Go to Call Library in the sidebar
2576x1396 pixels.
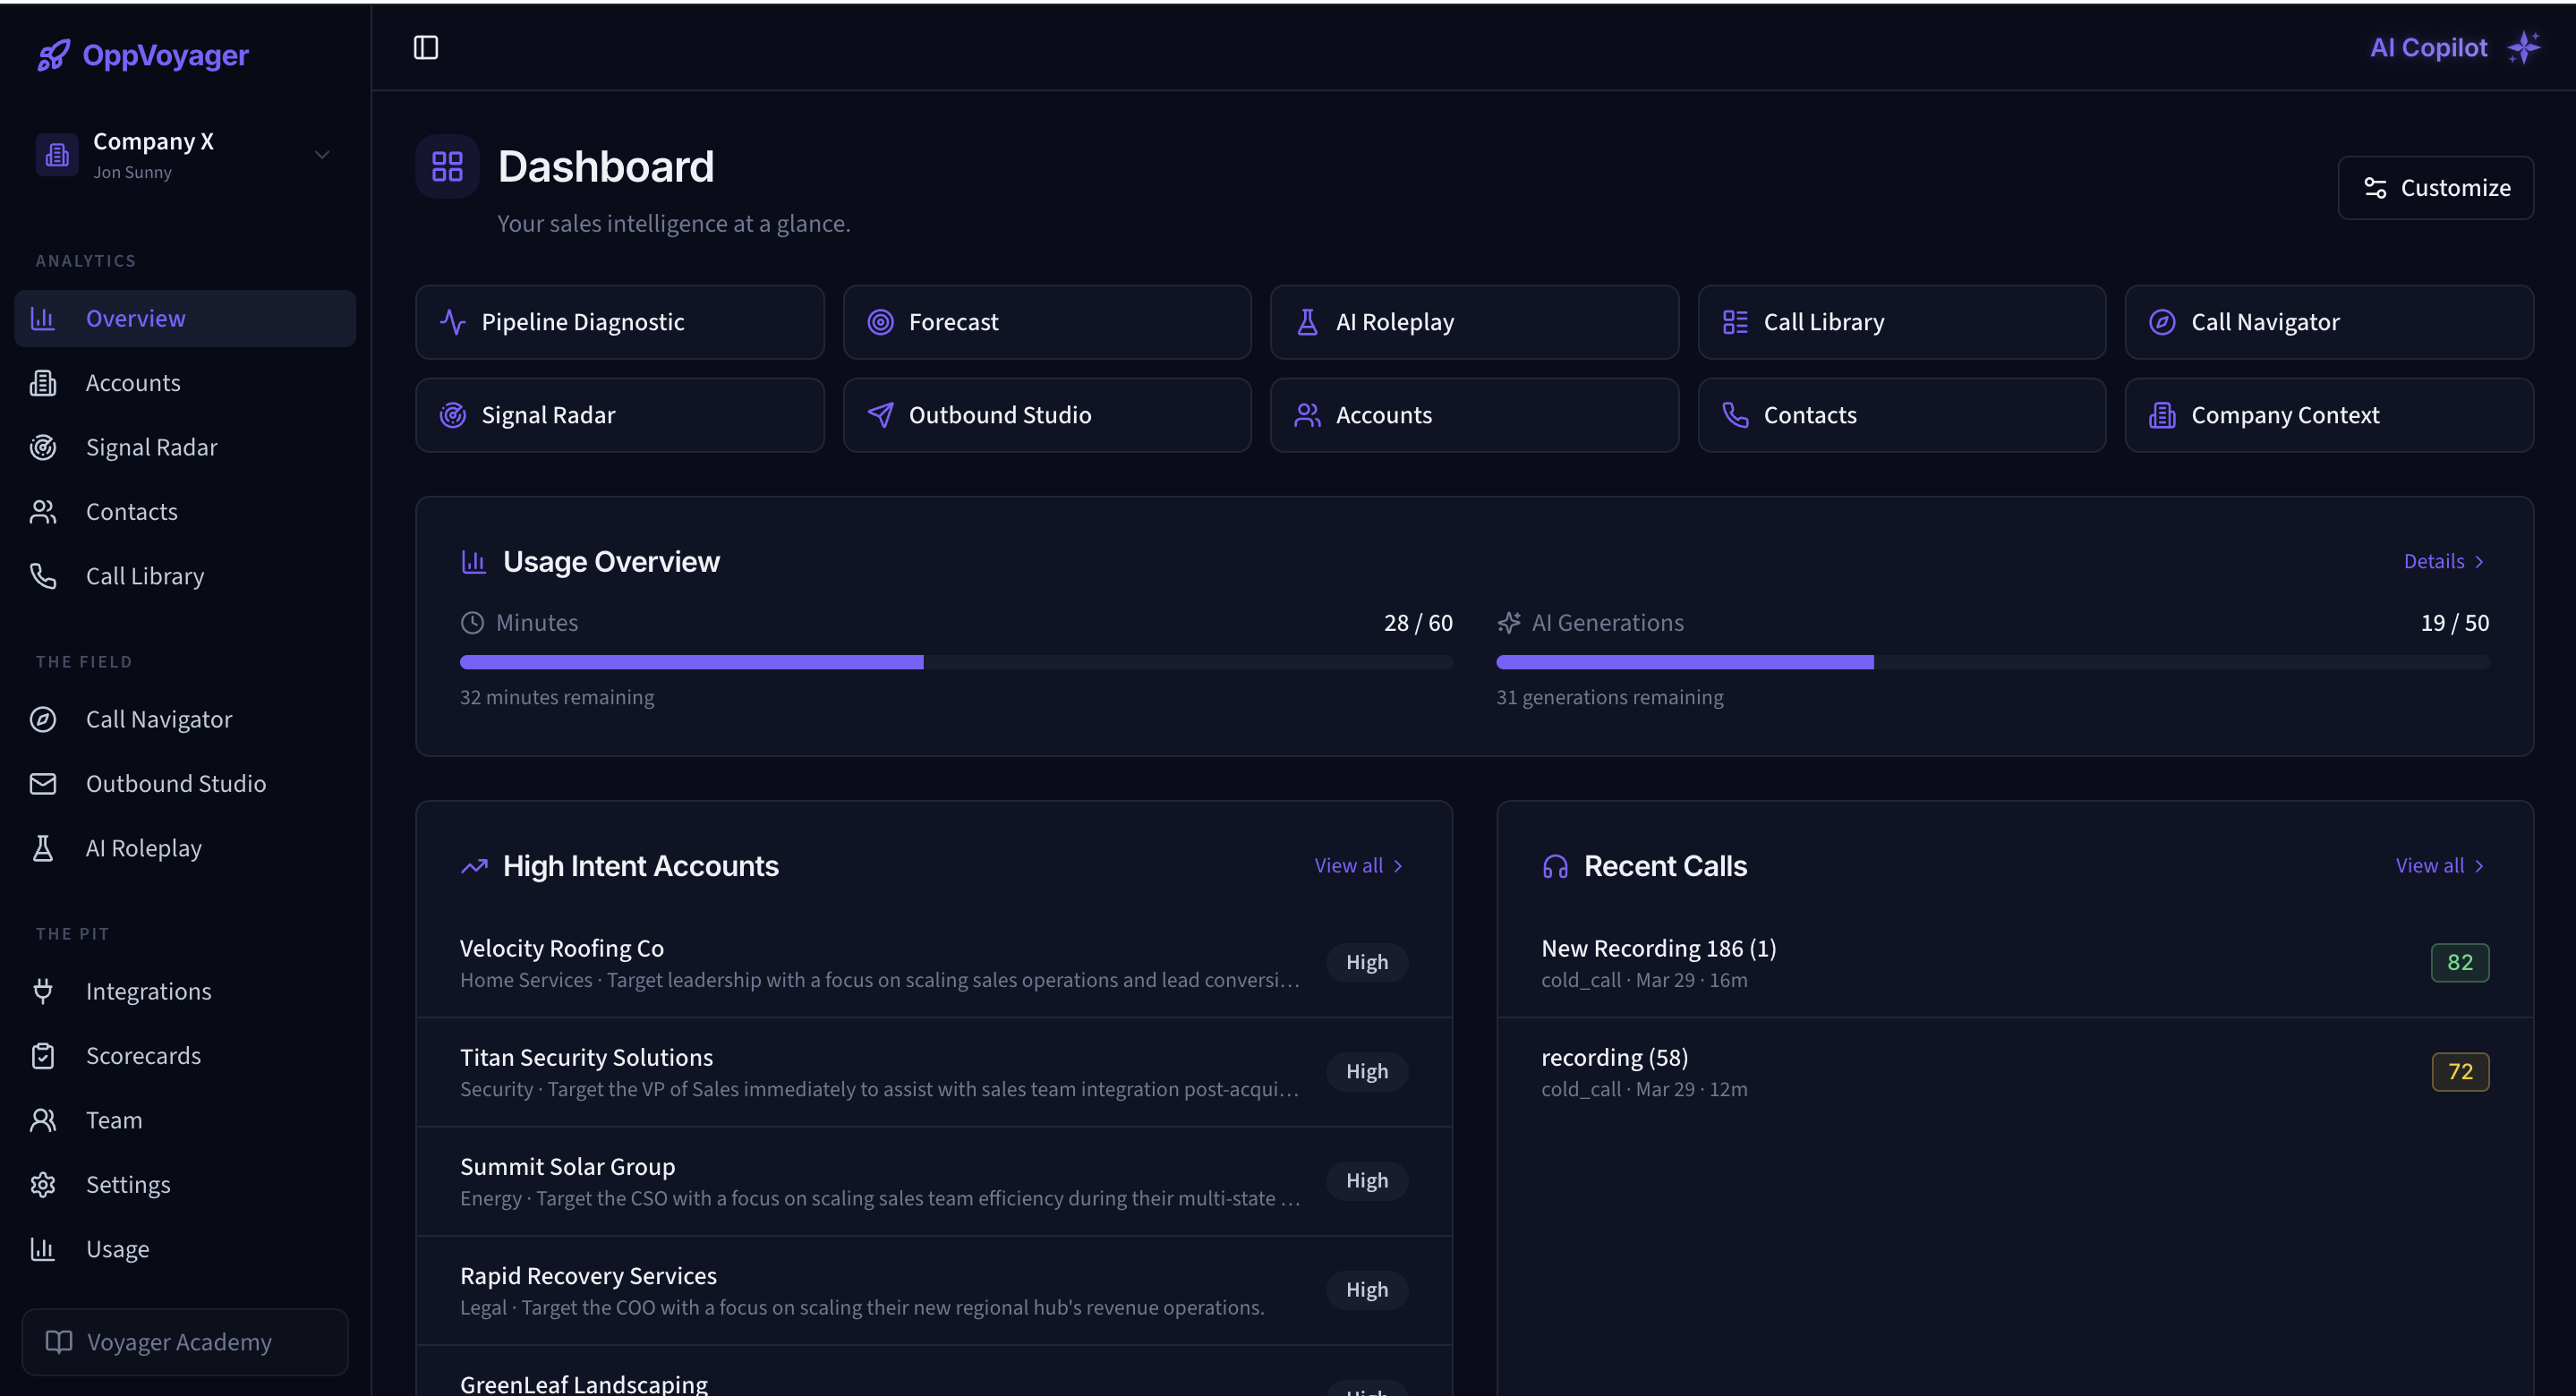coord(144,576)
